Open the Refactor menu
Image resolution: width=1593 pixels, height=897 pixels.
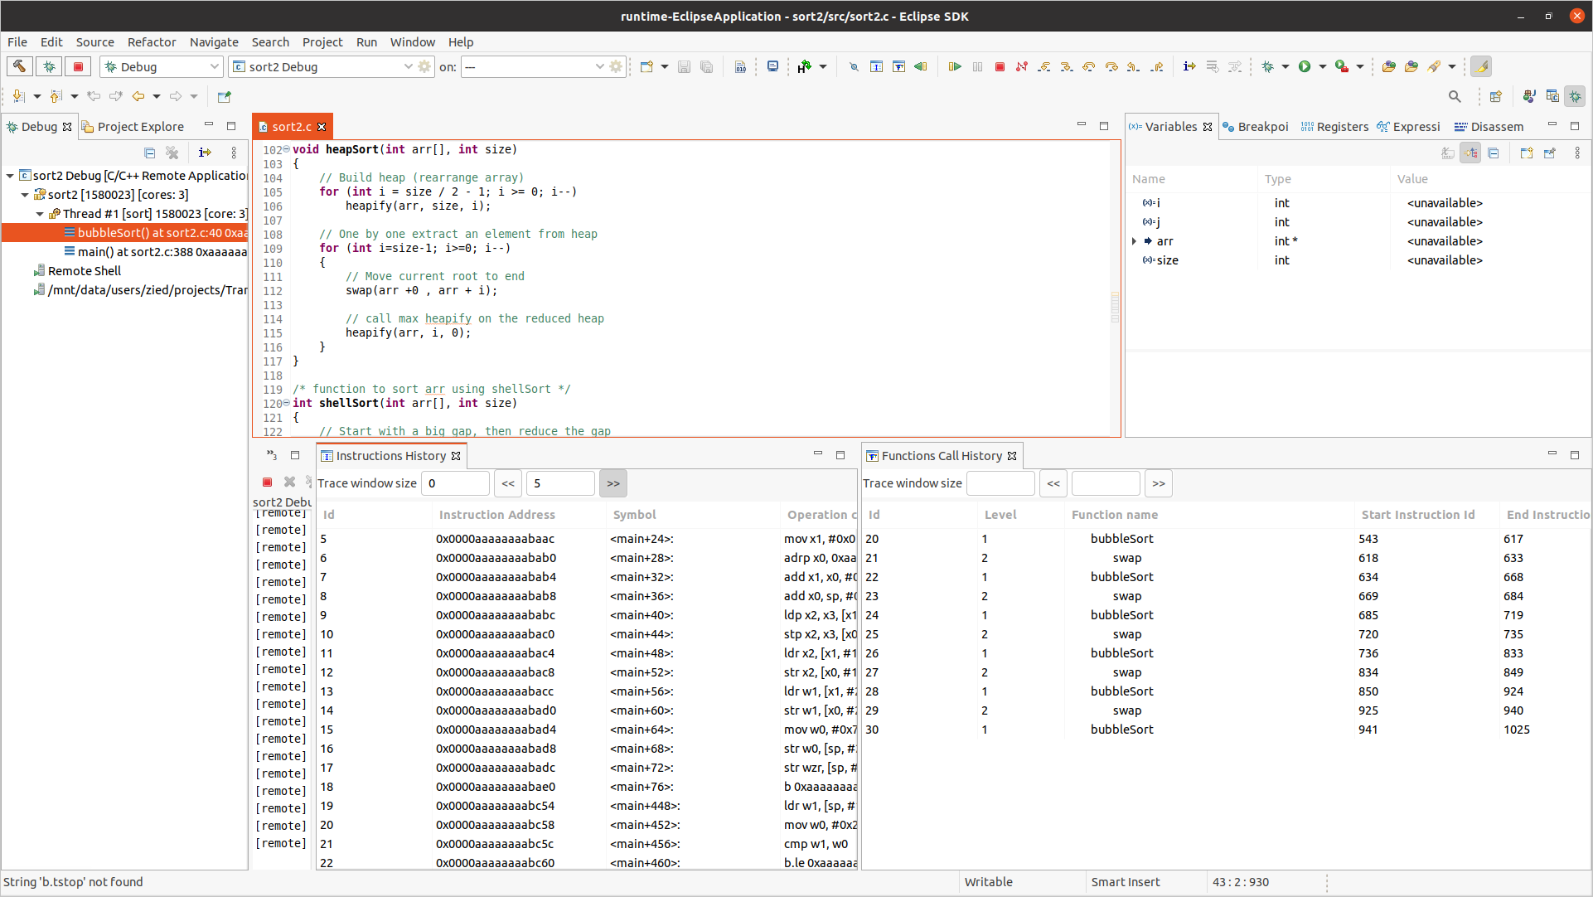click(151, 42)
